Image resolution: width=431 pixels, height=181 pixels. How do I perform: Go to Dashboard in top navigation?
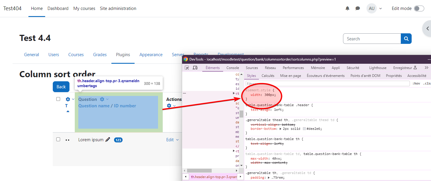(58, 8)
